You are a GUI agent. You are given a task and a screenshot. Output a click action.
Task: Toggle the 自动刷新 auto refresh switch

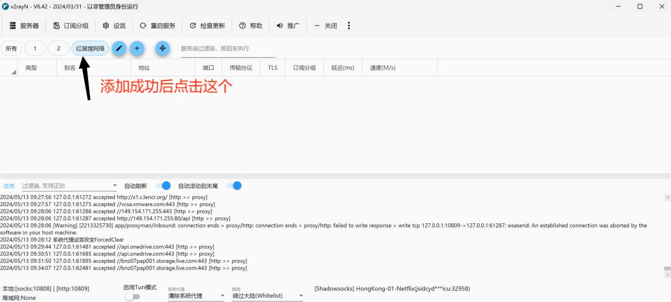pyautogui.click(x=164, y=186)
